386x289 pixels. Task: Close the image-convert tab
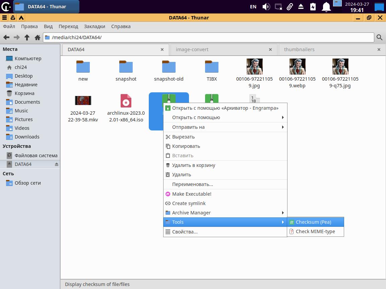pyautogui.click(x=270, y=50)
